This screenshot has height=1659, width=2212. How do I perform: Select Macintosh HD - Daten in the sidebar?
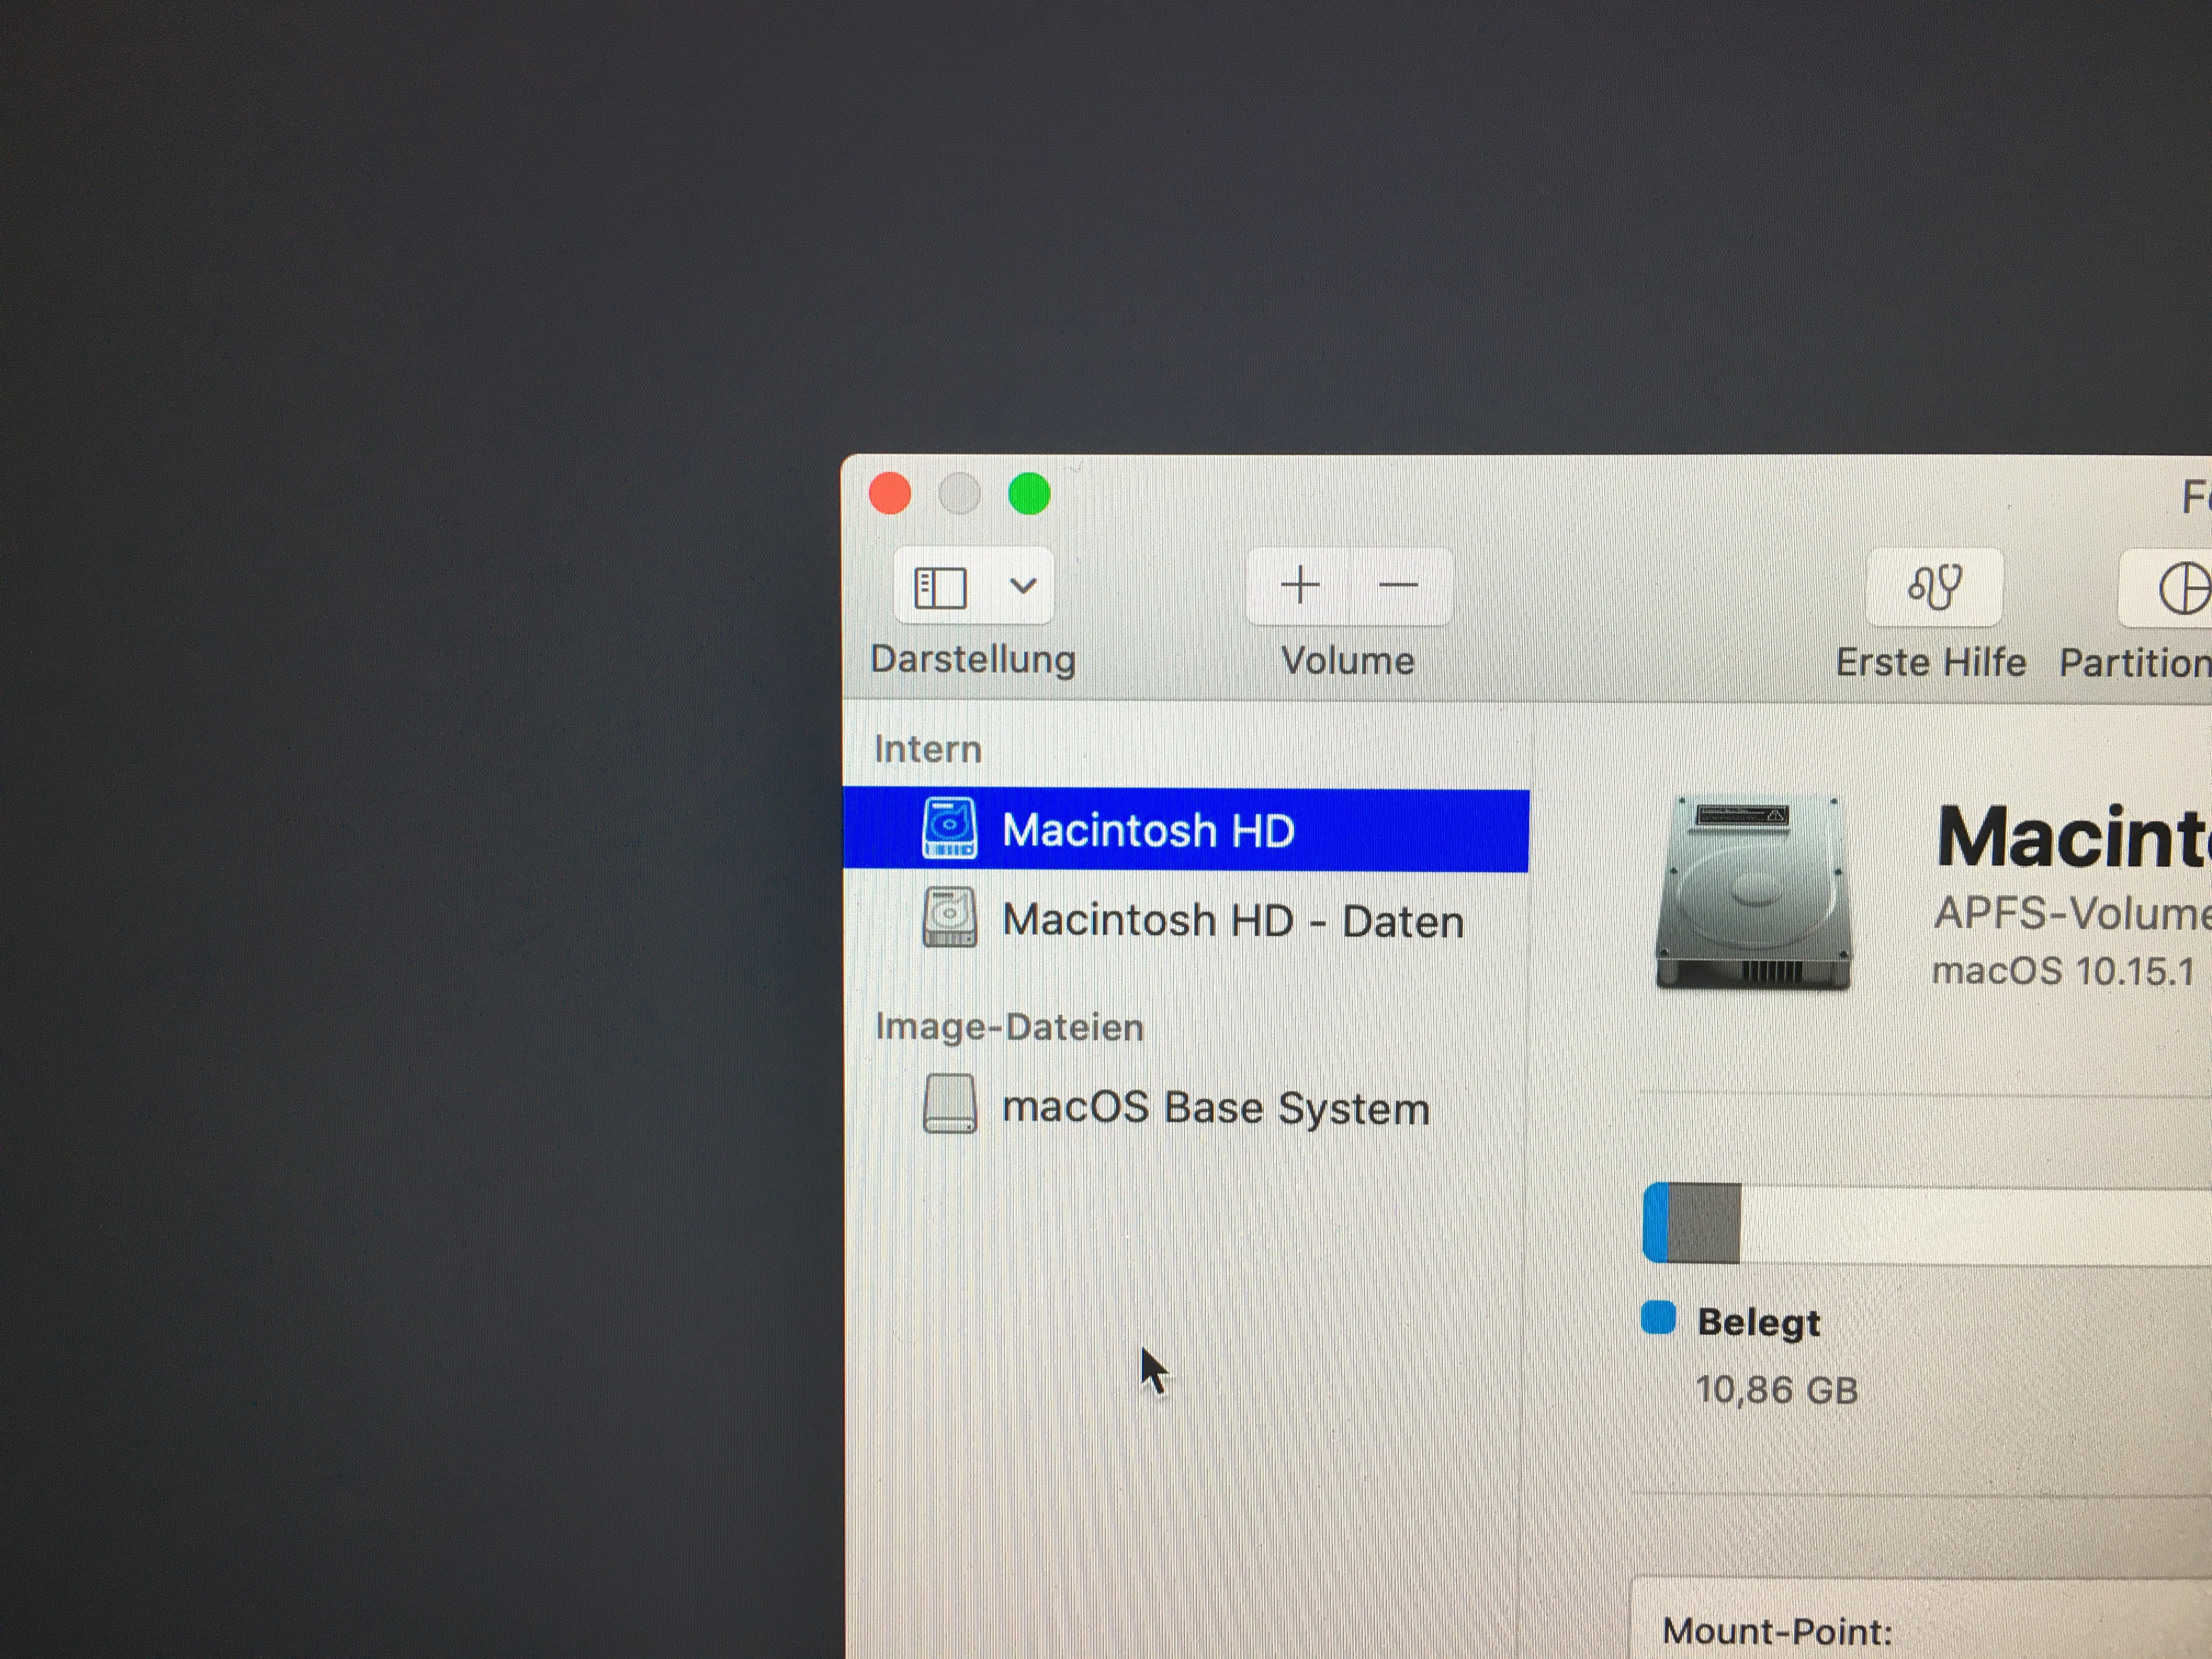coord(1232,919)
